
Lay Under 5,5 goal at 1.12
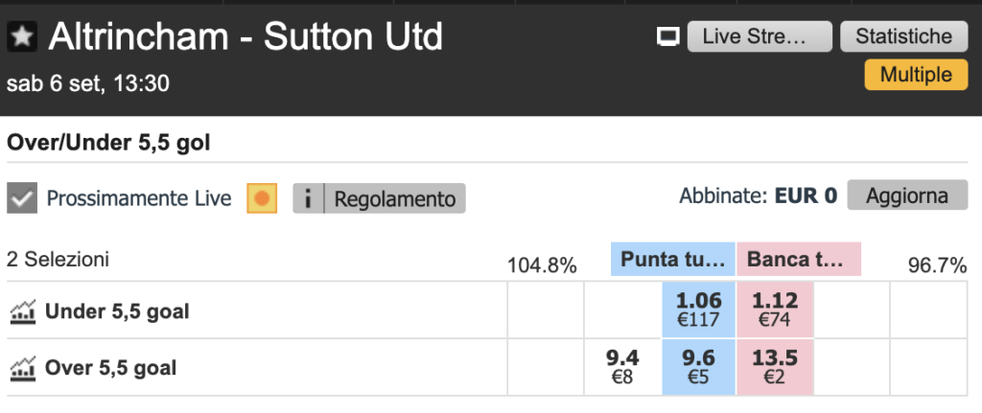point(775,310)
